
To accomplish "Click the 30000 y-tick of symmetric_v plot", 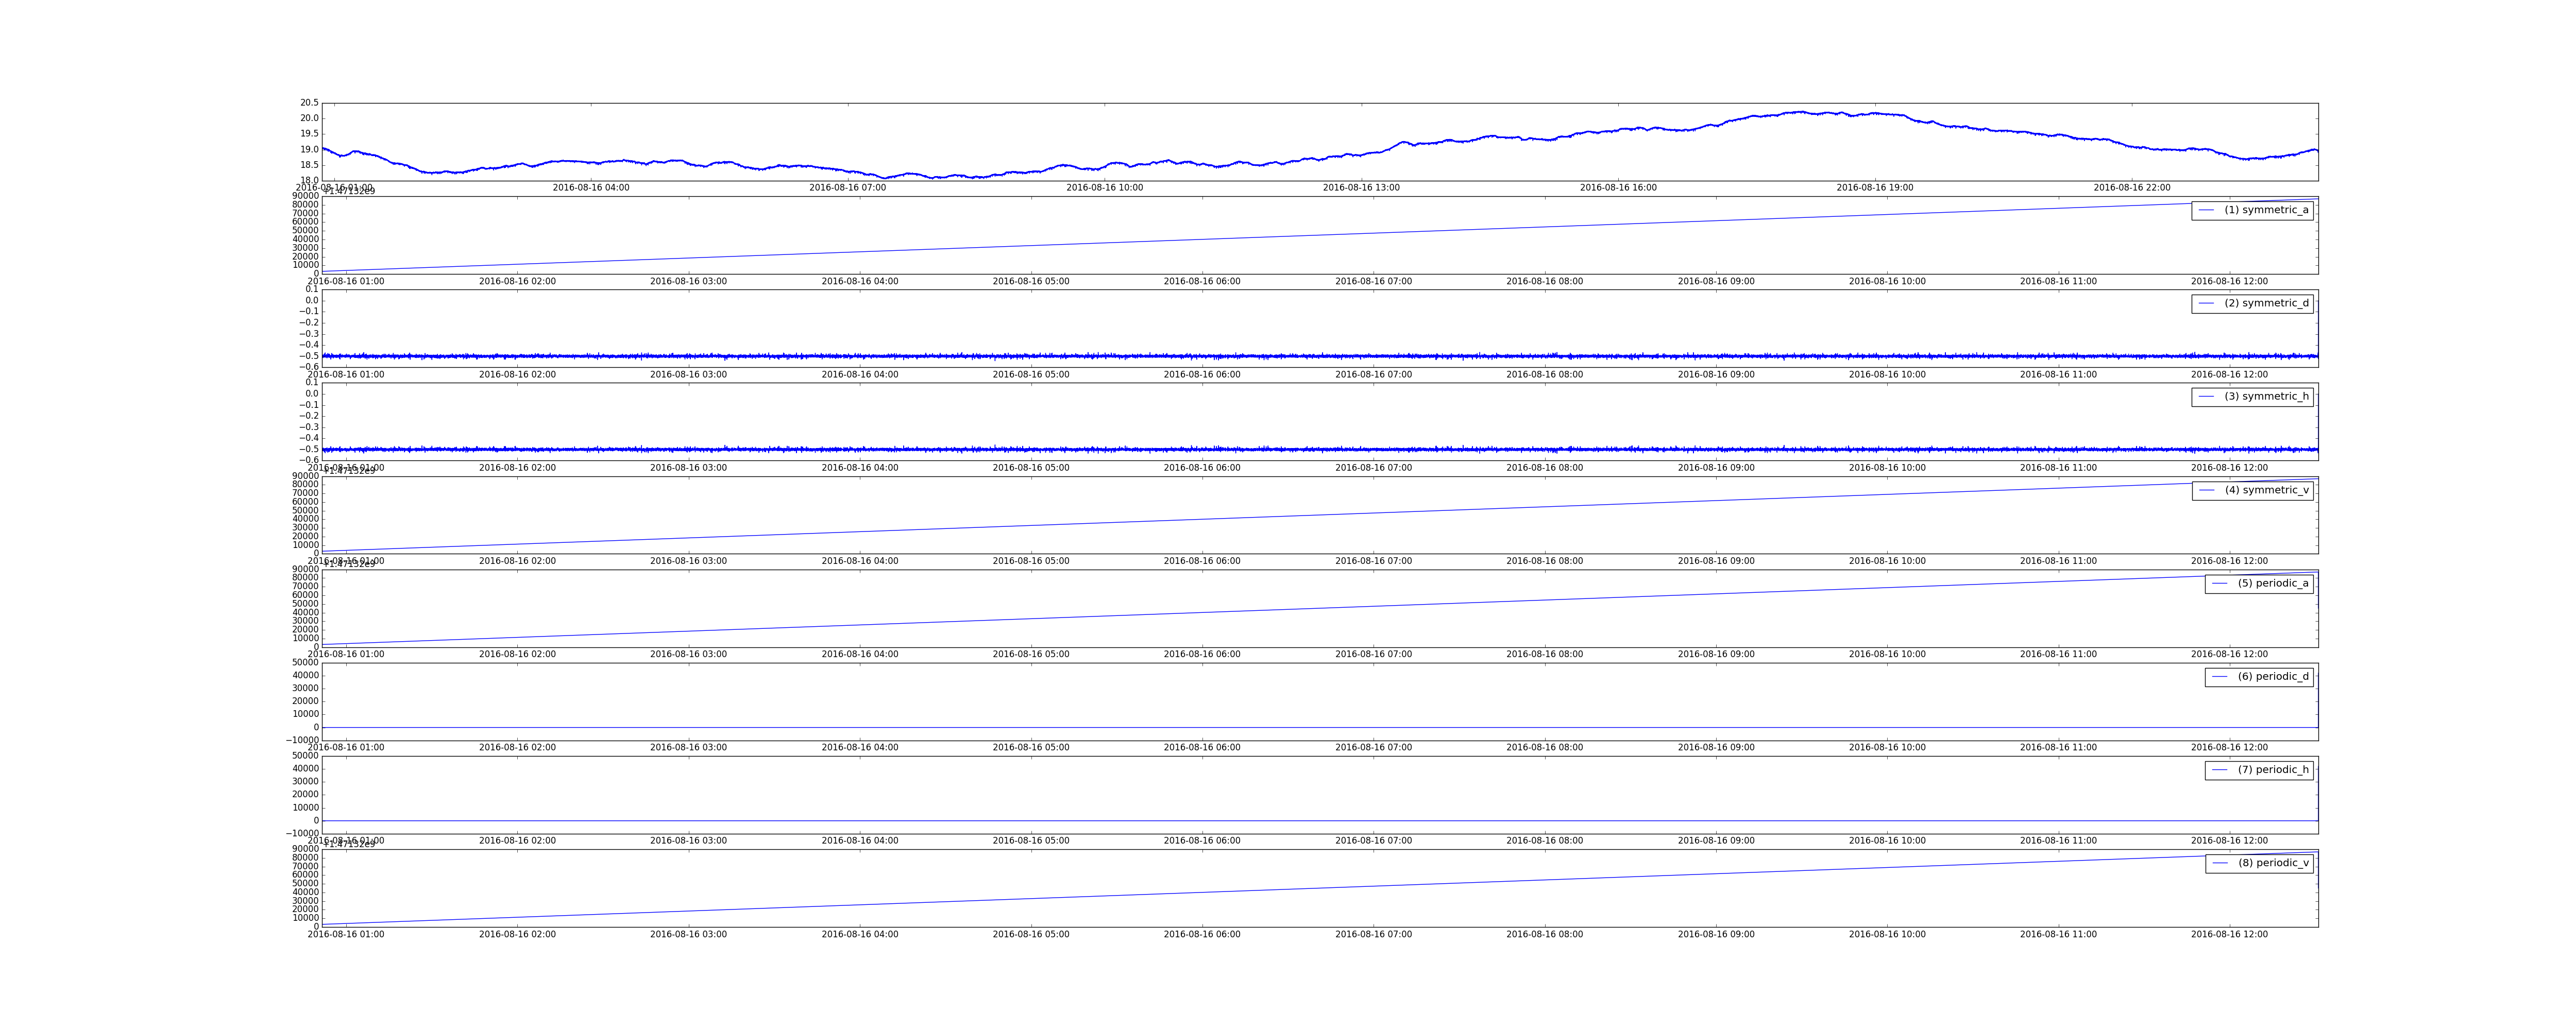I will pyautogui.click(x=304, y=528).
